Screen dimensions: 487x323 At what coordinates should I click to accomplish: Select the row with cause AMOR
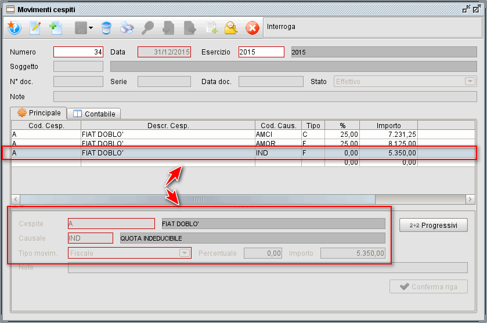(x=243, y=143)
